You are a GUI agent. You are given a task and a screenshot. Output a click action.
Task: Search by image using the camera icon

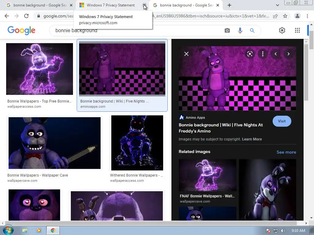click(227, 30)
